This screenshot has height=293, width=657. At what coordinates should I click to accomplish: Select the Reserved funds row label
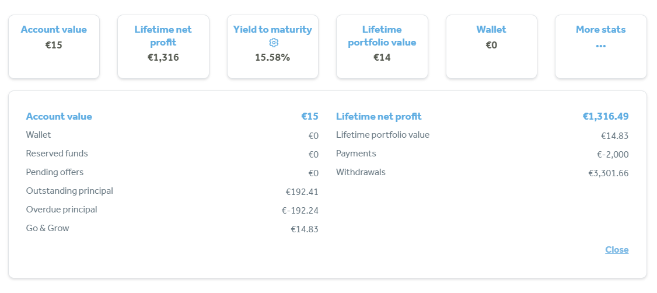point(57,154)
